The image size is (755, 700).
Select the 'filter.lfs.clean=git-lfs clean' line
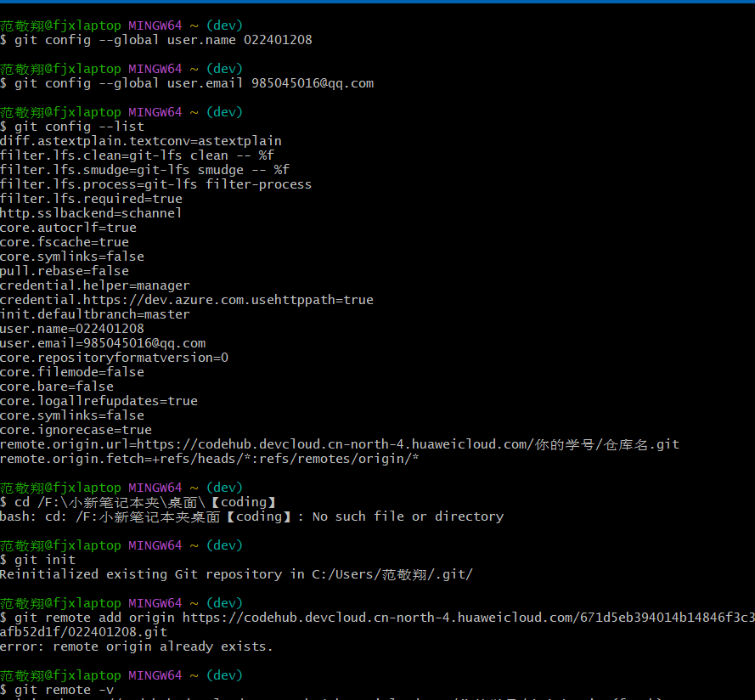pos(137,155)
